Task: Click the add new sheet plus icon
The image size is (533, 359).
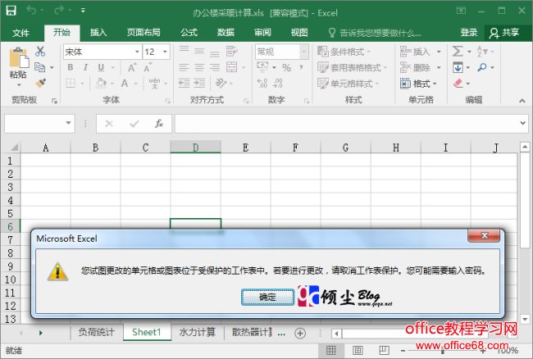Action: [x=300, y=334]
